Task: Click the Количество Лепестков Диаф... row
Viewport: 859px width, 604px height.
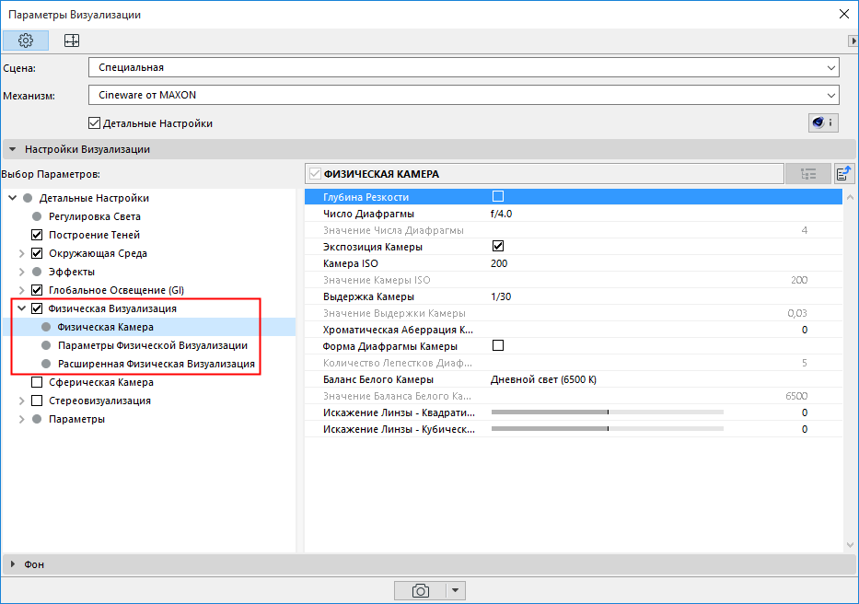Action: 573,363
